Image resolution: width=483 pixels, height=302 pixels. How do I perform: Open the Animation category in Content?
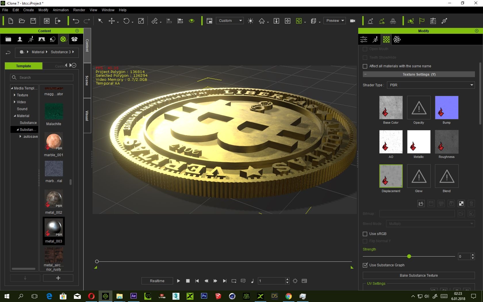[31, 39]
